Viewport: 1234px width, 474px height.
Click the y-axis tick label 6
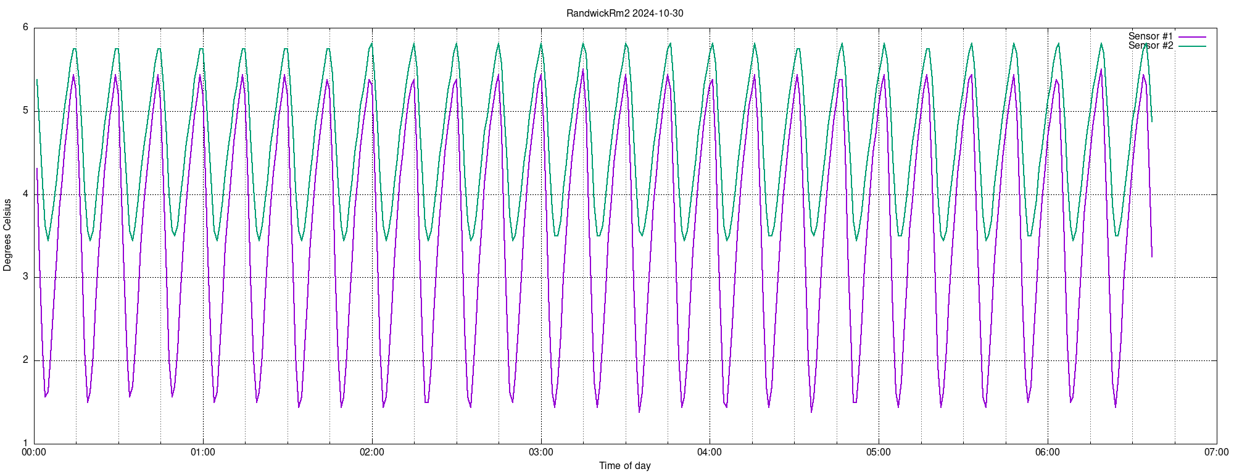[x=25, y=27]
